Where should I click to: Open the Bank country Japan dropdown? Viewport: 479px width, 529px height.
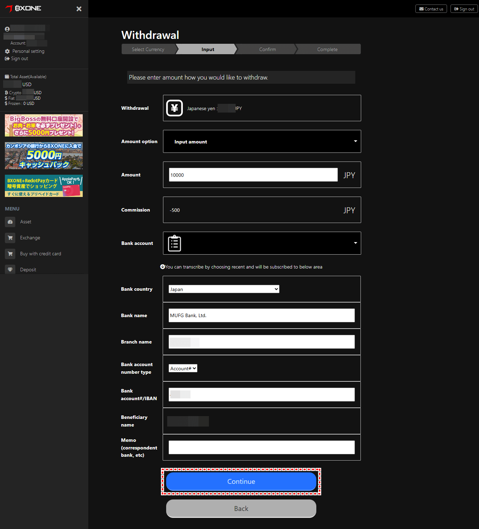tap(224, 289)
